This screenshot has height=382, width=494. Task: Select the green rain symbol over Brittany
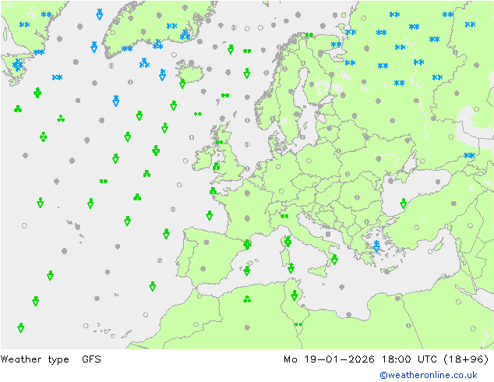213,191
